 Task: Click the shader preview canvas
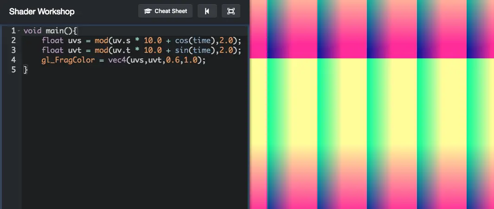coord(372,105)
